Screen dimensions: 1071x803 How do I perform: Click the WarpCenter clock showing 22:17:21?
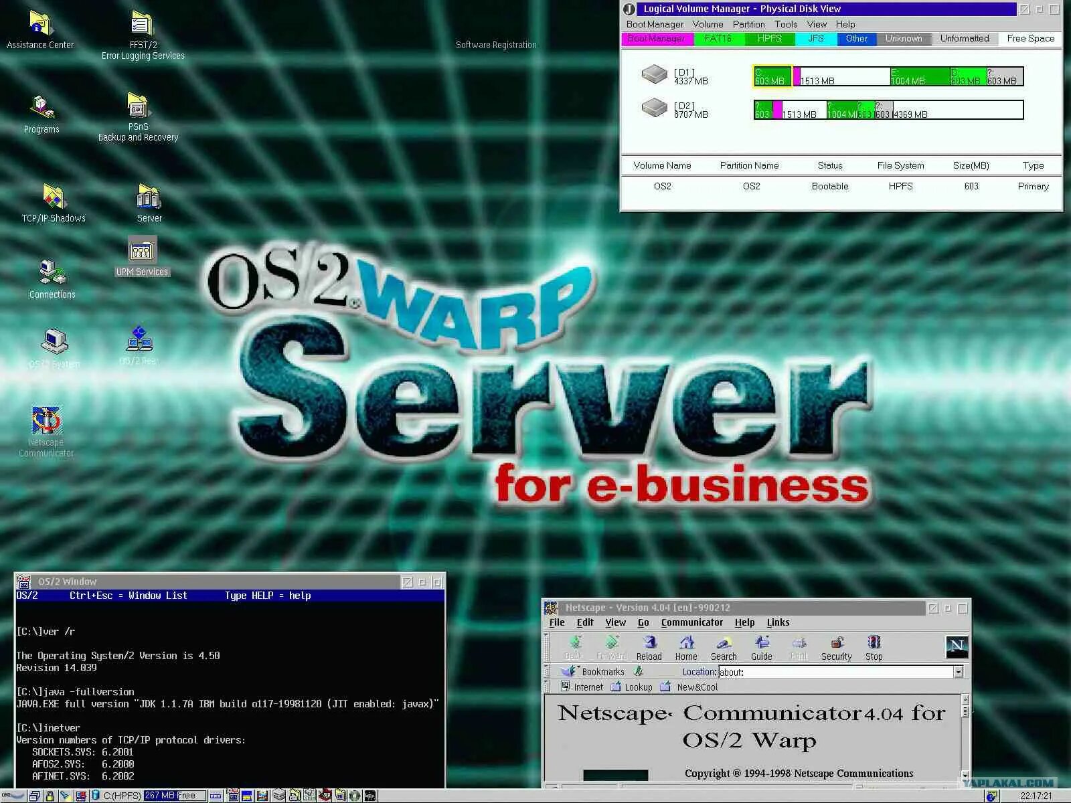1036,796
